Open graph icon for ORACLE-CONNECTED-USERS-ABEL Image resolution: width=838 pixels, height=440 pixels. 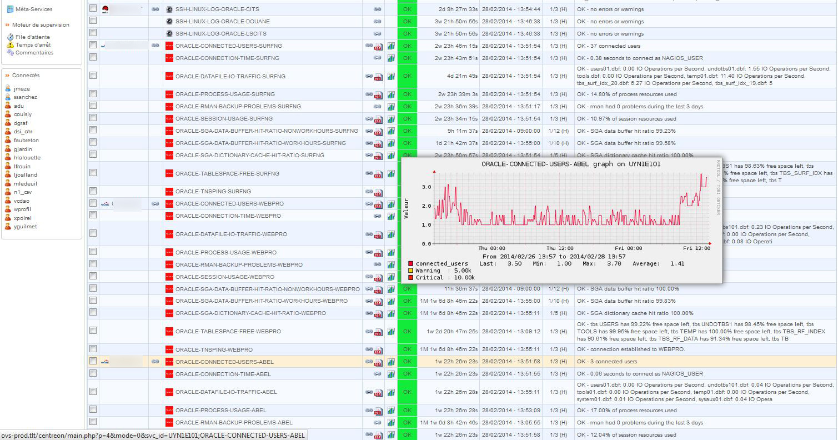coord(391,362)
